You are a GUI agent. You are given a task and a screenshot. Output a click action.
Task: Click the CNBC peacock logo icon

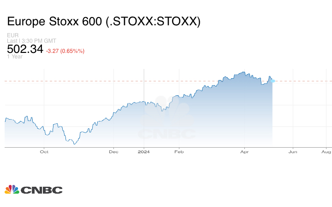pyautogui.click(x=12, y=190)
